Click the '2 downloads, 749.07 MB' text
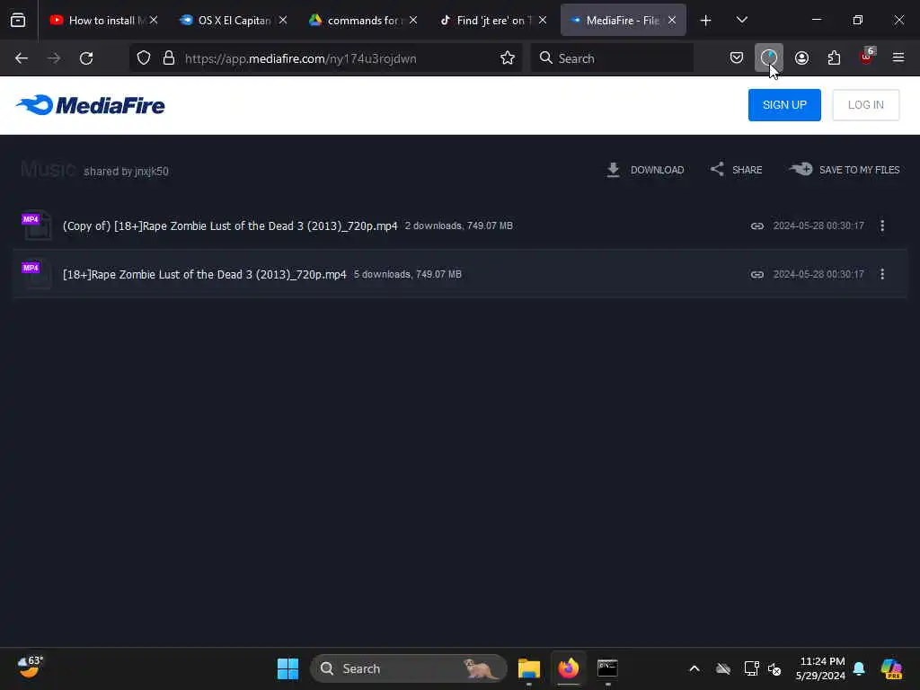Screen dimensions: 920x690 pos(459,226)
